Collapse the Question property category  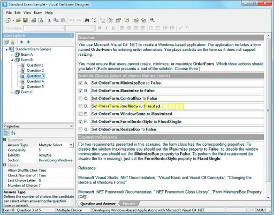(5, 140)
